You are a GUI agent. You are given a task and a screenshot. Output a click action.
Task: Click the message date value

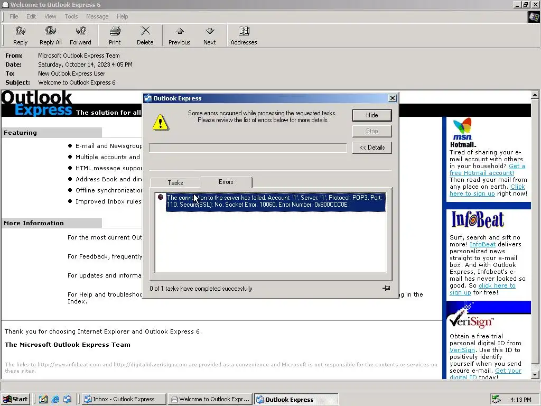[x=85, y=64]
